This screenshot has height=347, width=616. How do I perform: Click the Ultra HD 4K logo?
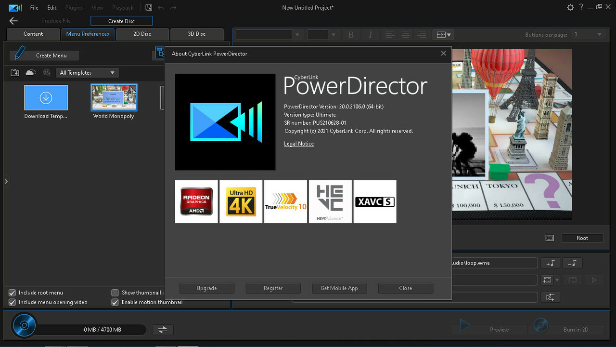click(241, 201)
